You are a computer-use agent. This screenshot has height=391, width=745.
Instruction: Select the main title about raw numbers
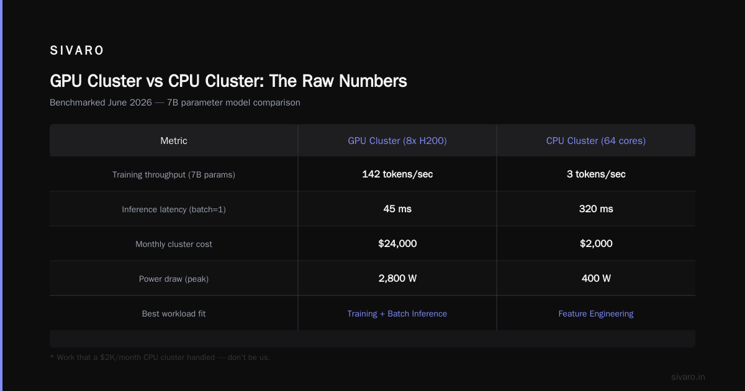(x=228, y=81)
